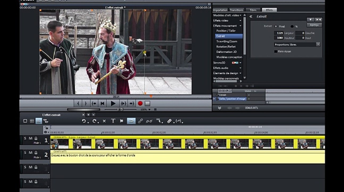The height and width of the screenshot is (192, 344).
Task: Solo track 1 with the S button
Action: 25,138
